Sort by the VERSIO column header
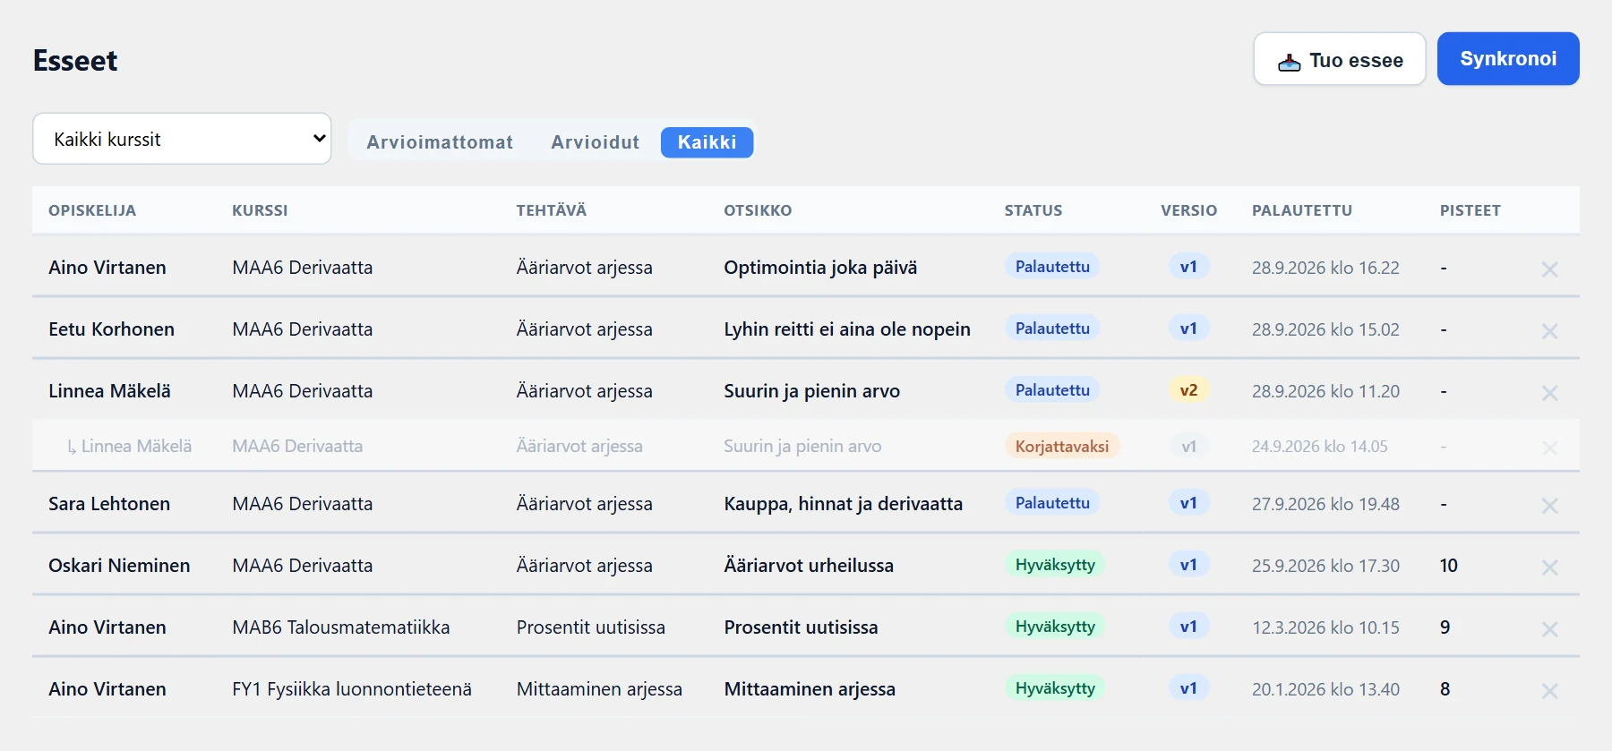Image resolution: width=1612 pixels, height=751 pixels. (1189, 210)
